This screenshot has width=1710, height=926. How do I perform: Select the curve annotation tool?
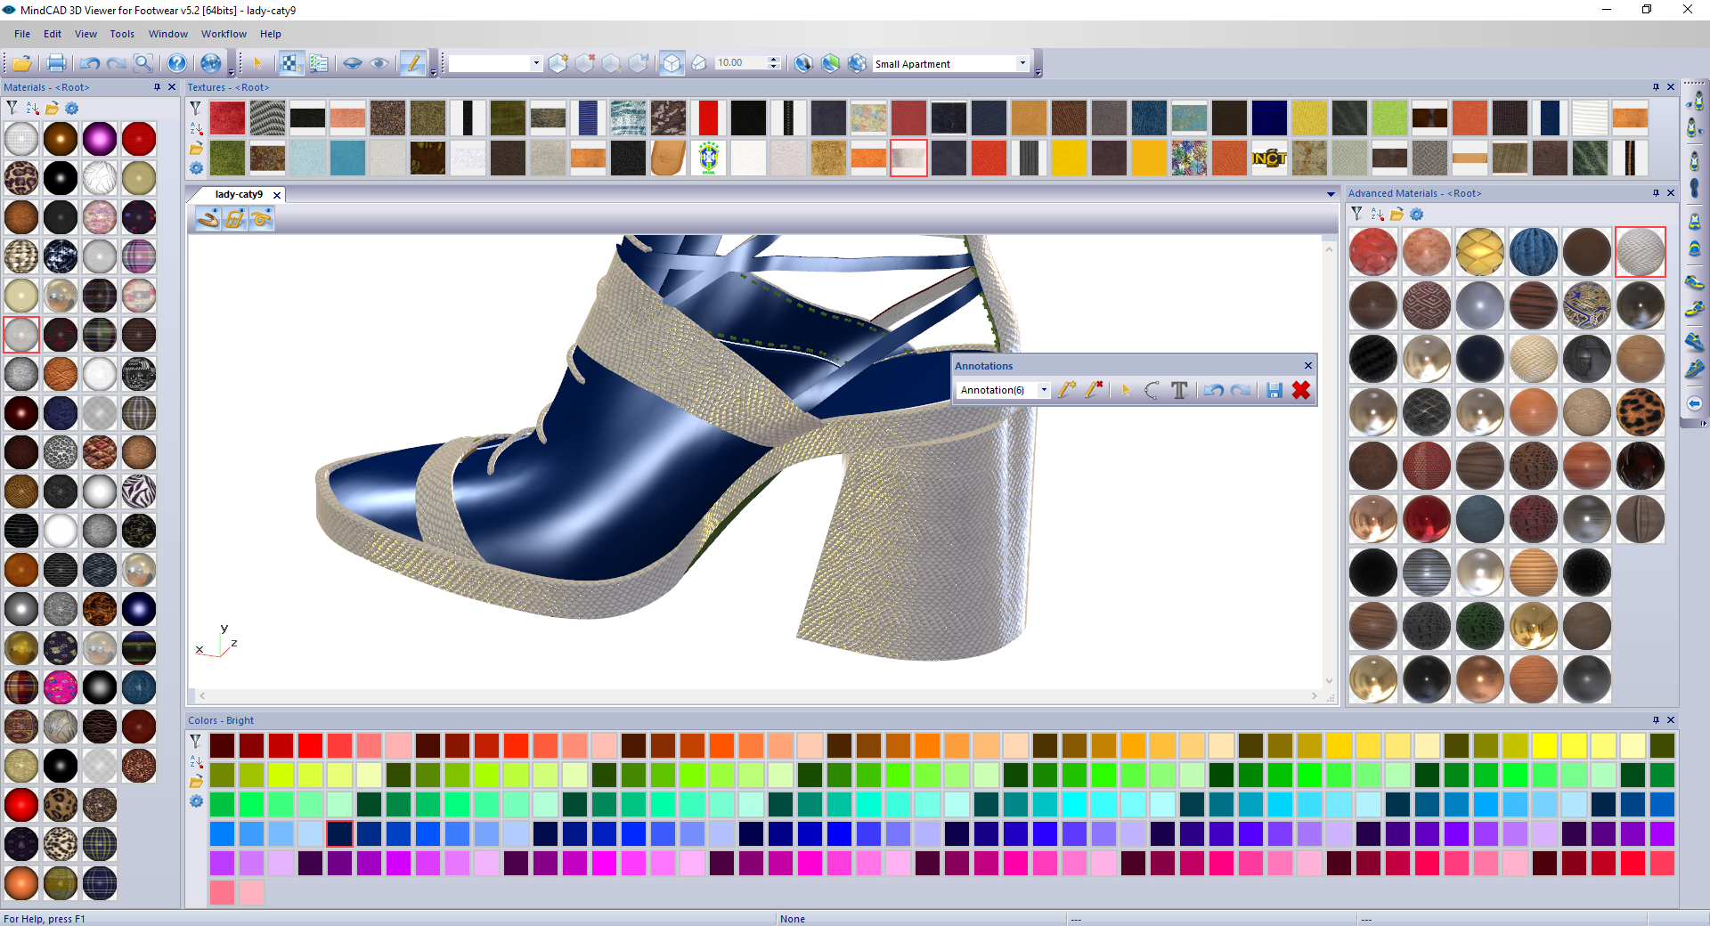tap(1151, 390)
